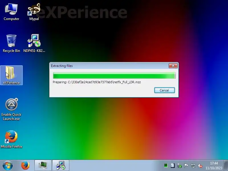
Task: Switch to the installer taskbar button
Action: [x=61, y=165]
